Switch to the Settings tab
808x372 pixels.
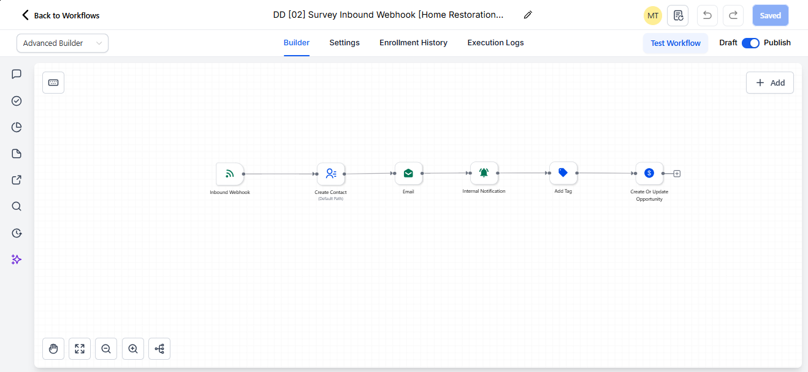tap(345, 43)
